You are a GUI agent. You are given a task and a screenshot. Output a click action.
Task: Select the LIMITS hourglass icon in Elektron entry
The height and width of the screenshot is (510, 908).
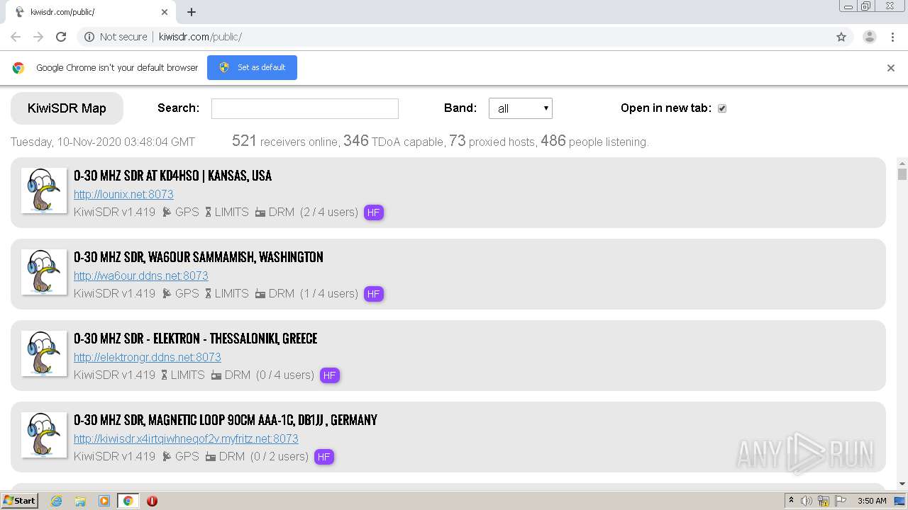coord(165,375)
